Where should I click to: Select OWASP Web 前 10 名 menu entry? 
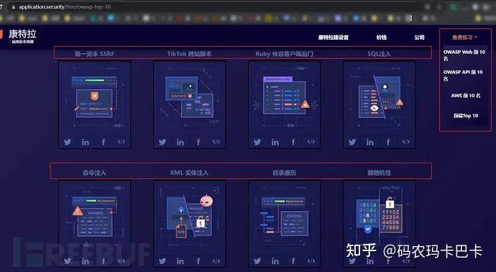click(x=464, y=55)
